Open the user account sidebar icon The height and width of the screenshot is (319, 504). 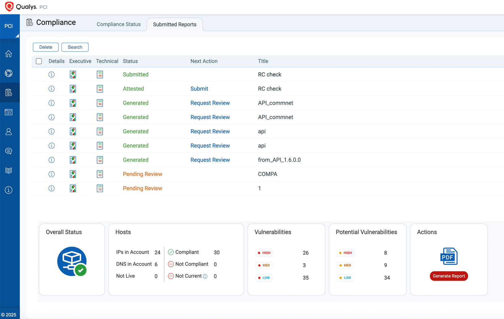click(x=9, y=132)
